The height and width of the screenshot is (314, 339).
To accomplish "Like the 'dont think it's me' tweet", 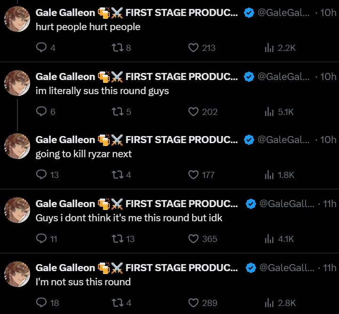I will point(193,239).
